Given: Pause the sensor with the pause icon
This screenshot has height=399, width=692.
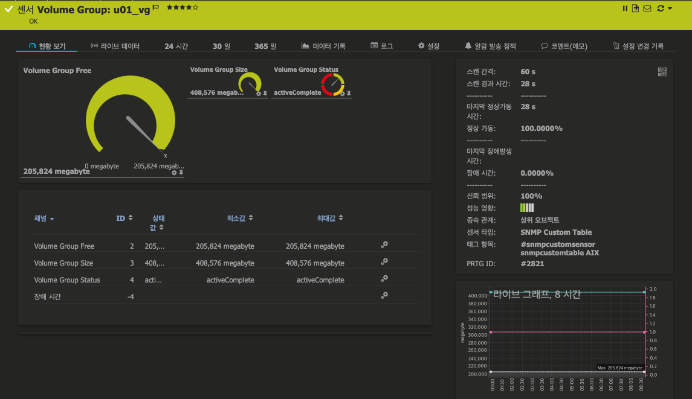Looking at the screenshot, I should [x=625, y=8].
